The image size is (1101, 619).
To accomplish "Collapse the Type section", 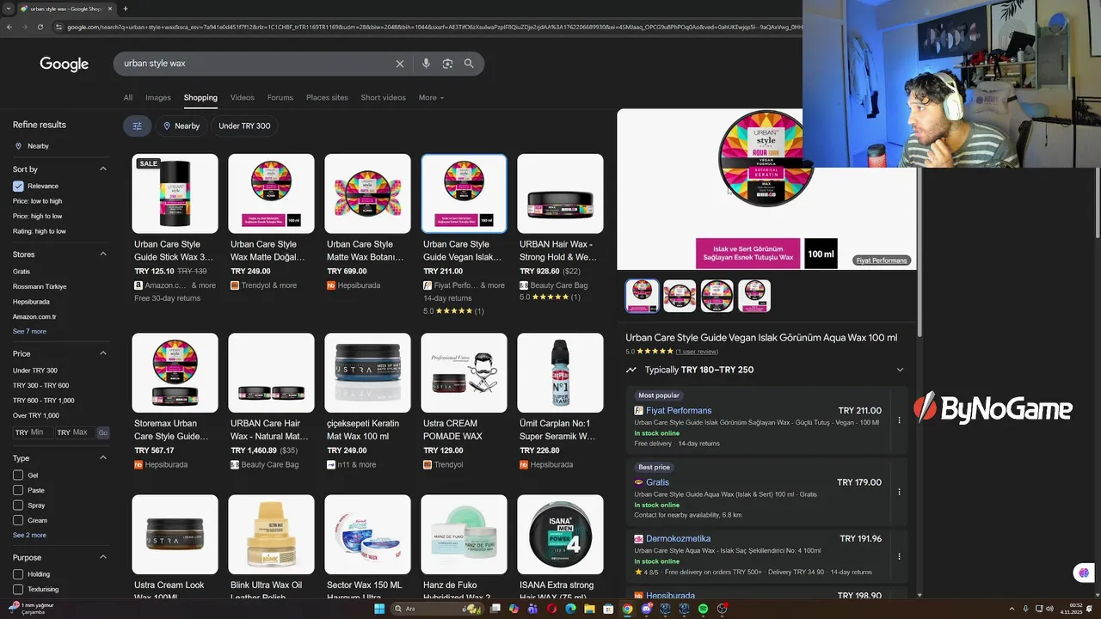I will point(103,458).
